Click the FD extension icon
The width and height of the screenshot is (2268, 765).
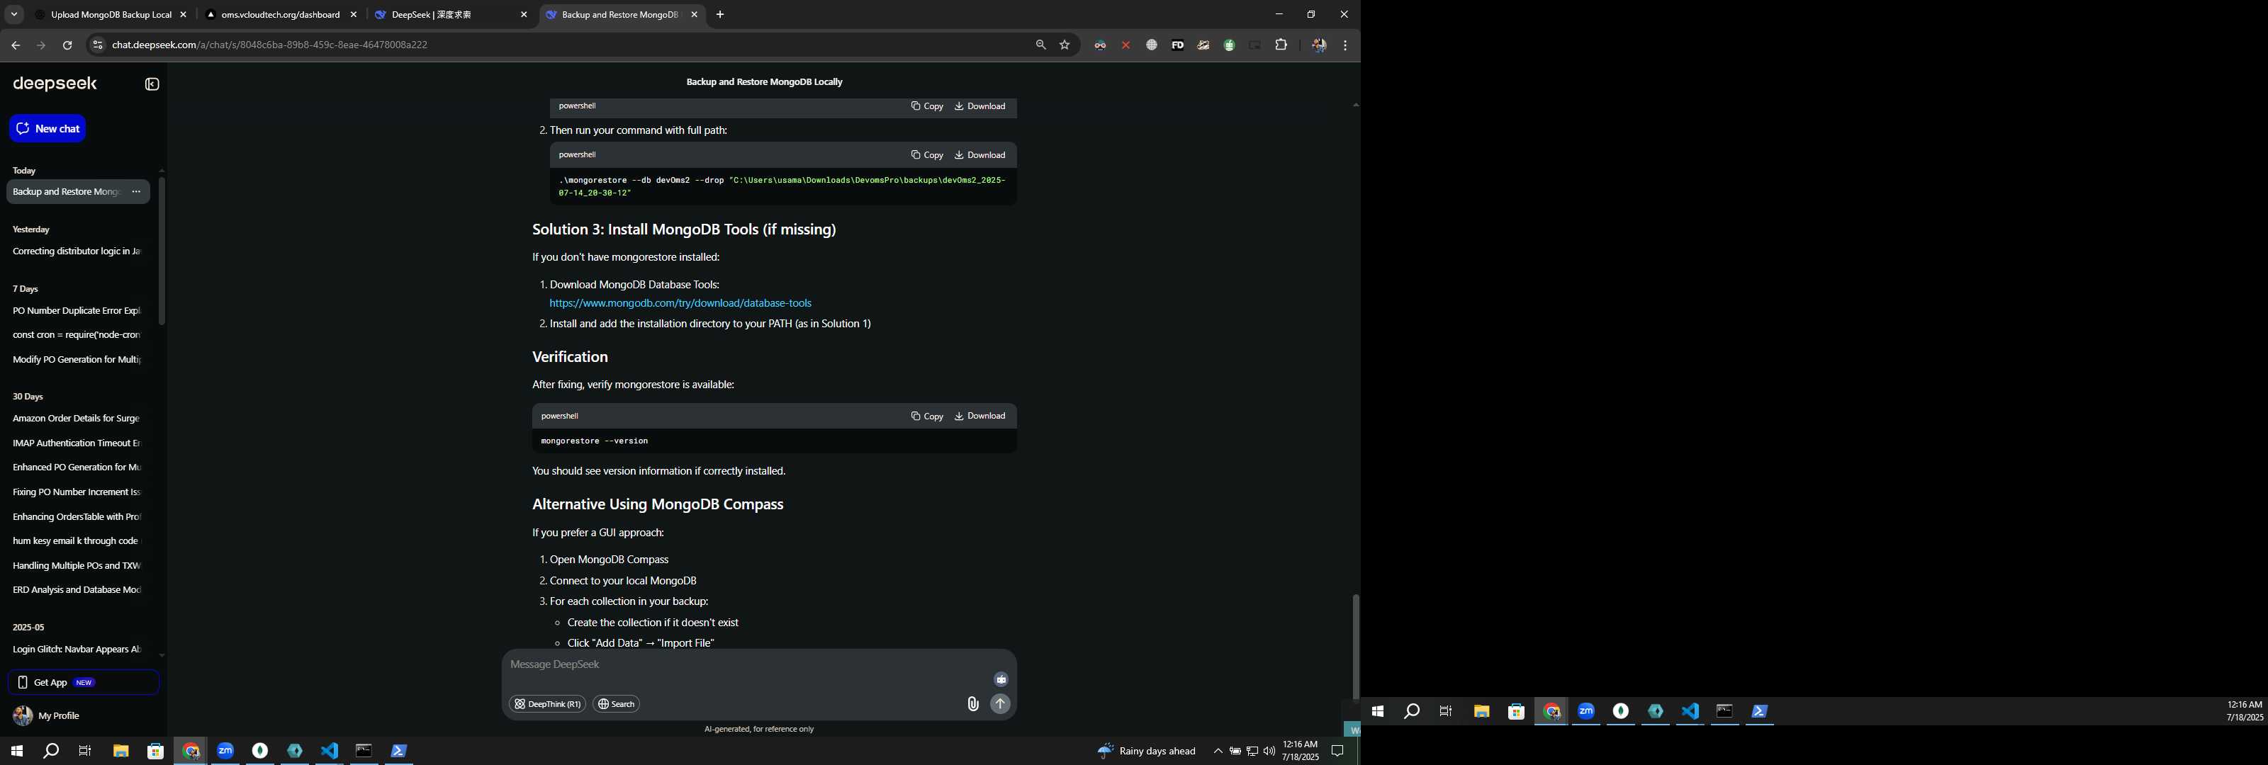coord(1177,45)
